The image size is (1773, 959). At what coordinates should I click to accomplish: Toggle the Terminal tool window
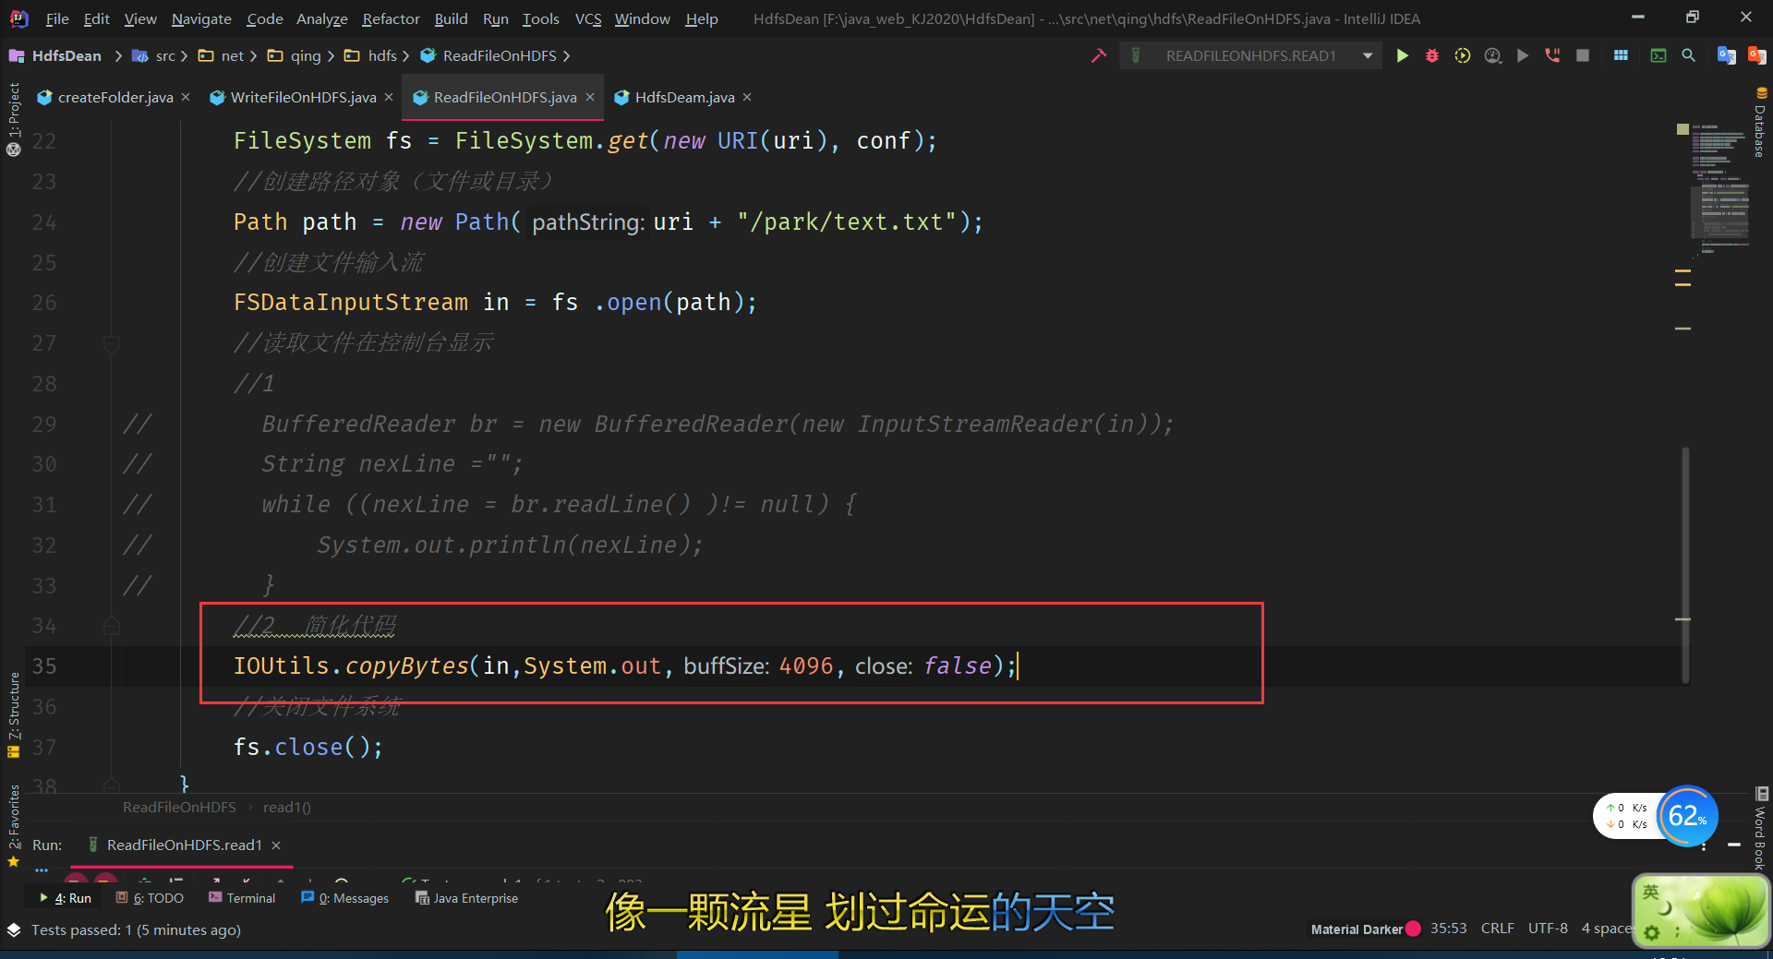[x=242, y=898]
